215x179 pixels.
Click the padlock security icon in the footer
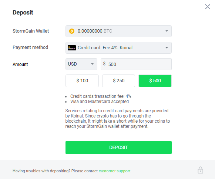click(x=200, y=170)
